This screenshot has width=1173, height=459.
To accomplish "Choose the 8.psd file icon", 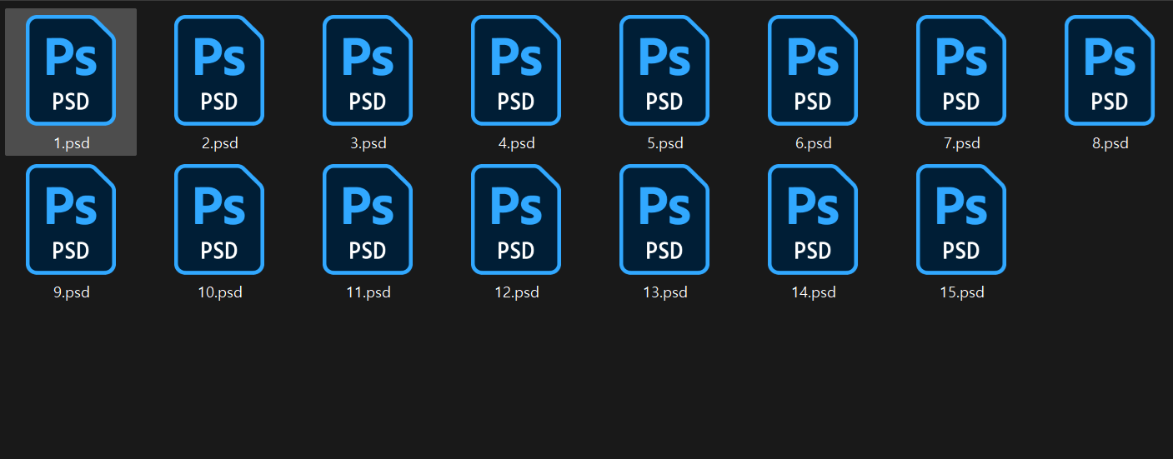I will click(x=1110, y=70).
